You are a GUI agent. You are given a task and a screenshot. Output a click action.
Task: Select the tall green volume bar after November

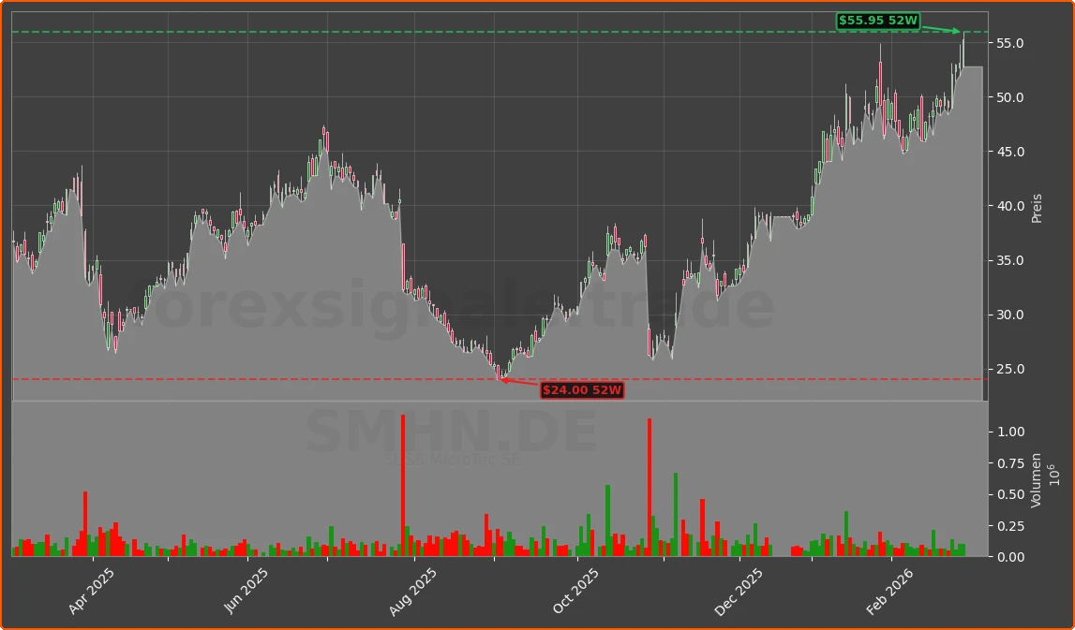pyautogui.click(x=677, y=510)
